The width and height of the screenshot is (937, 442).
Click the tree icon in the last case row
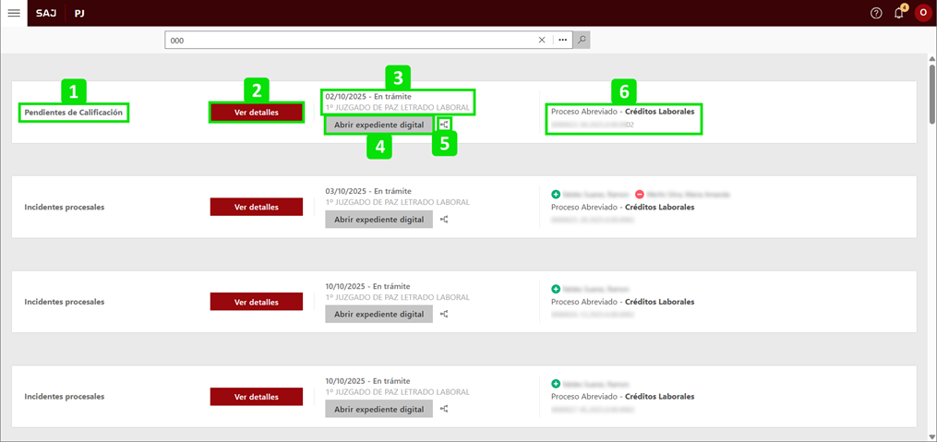[x=444, y=409]
